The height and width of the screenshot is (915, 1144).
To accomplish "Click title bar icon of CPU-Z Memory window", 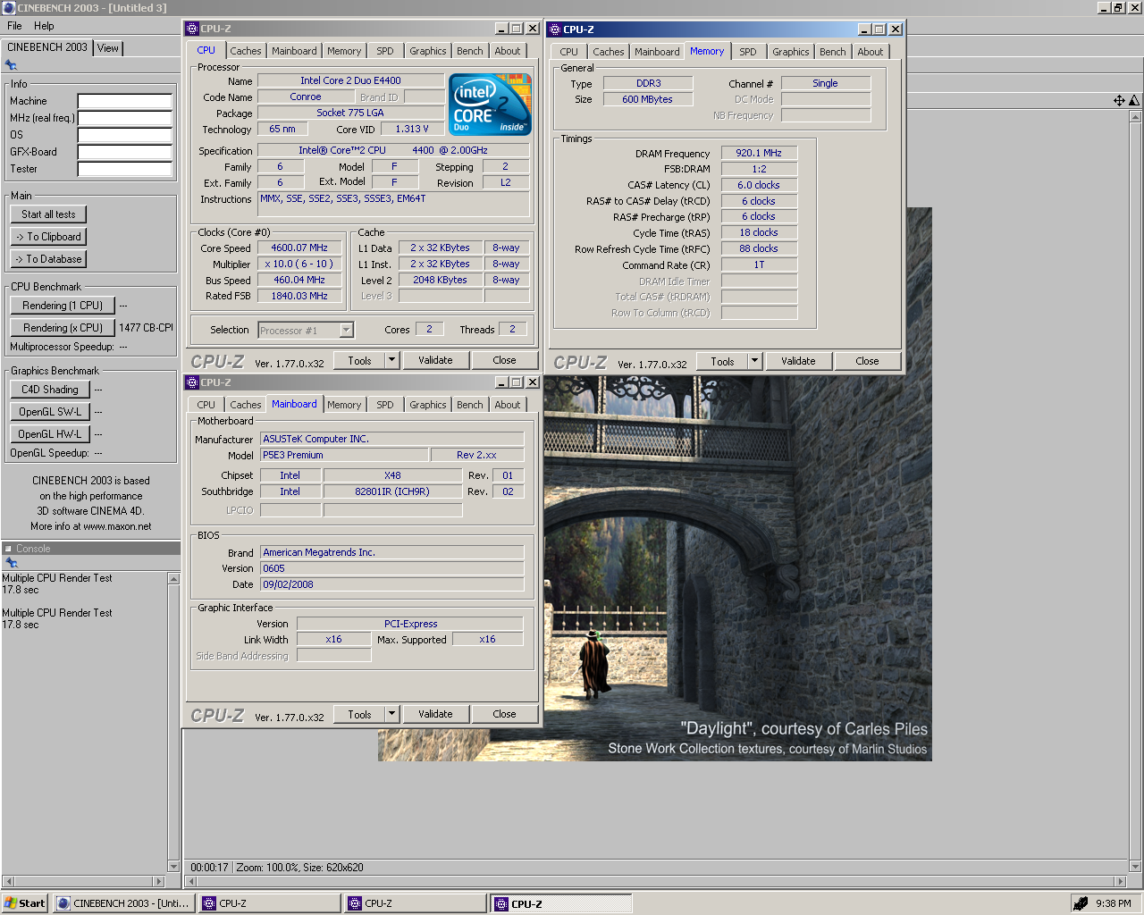I will pyautogui.click(x=555, y=29).
